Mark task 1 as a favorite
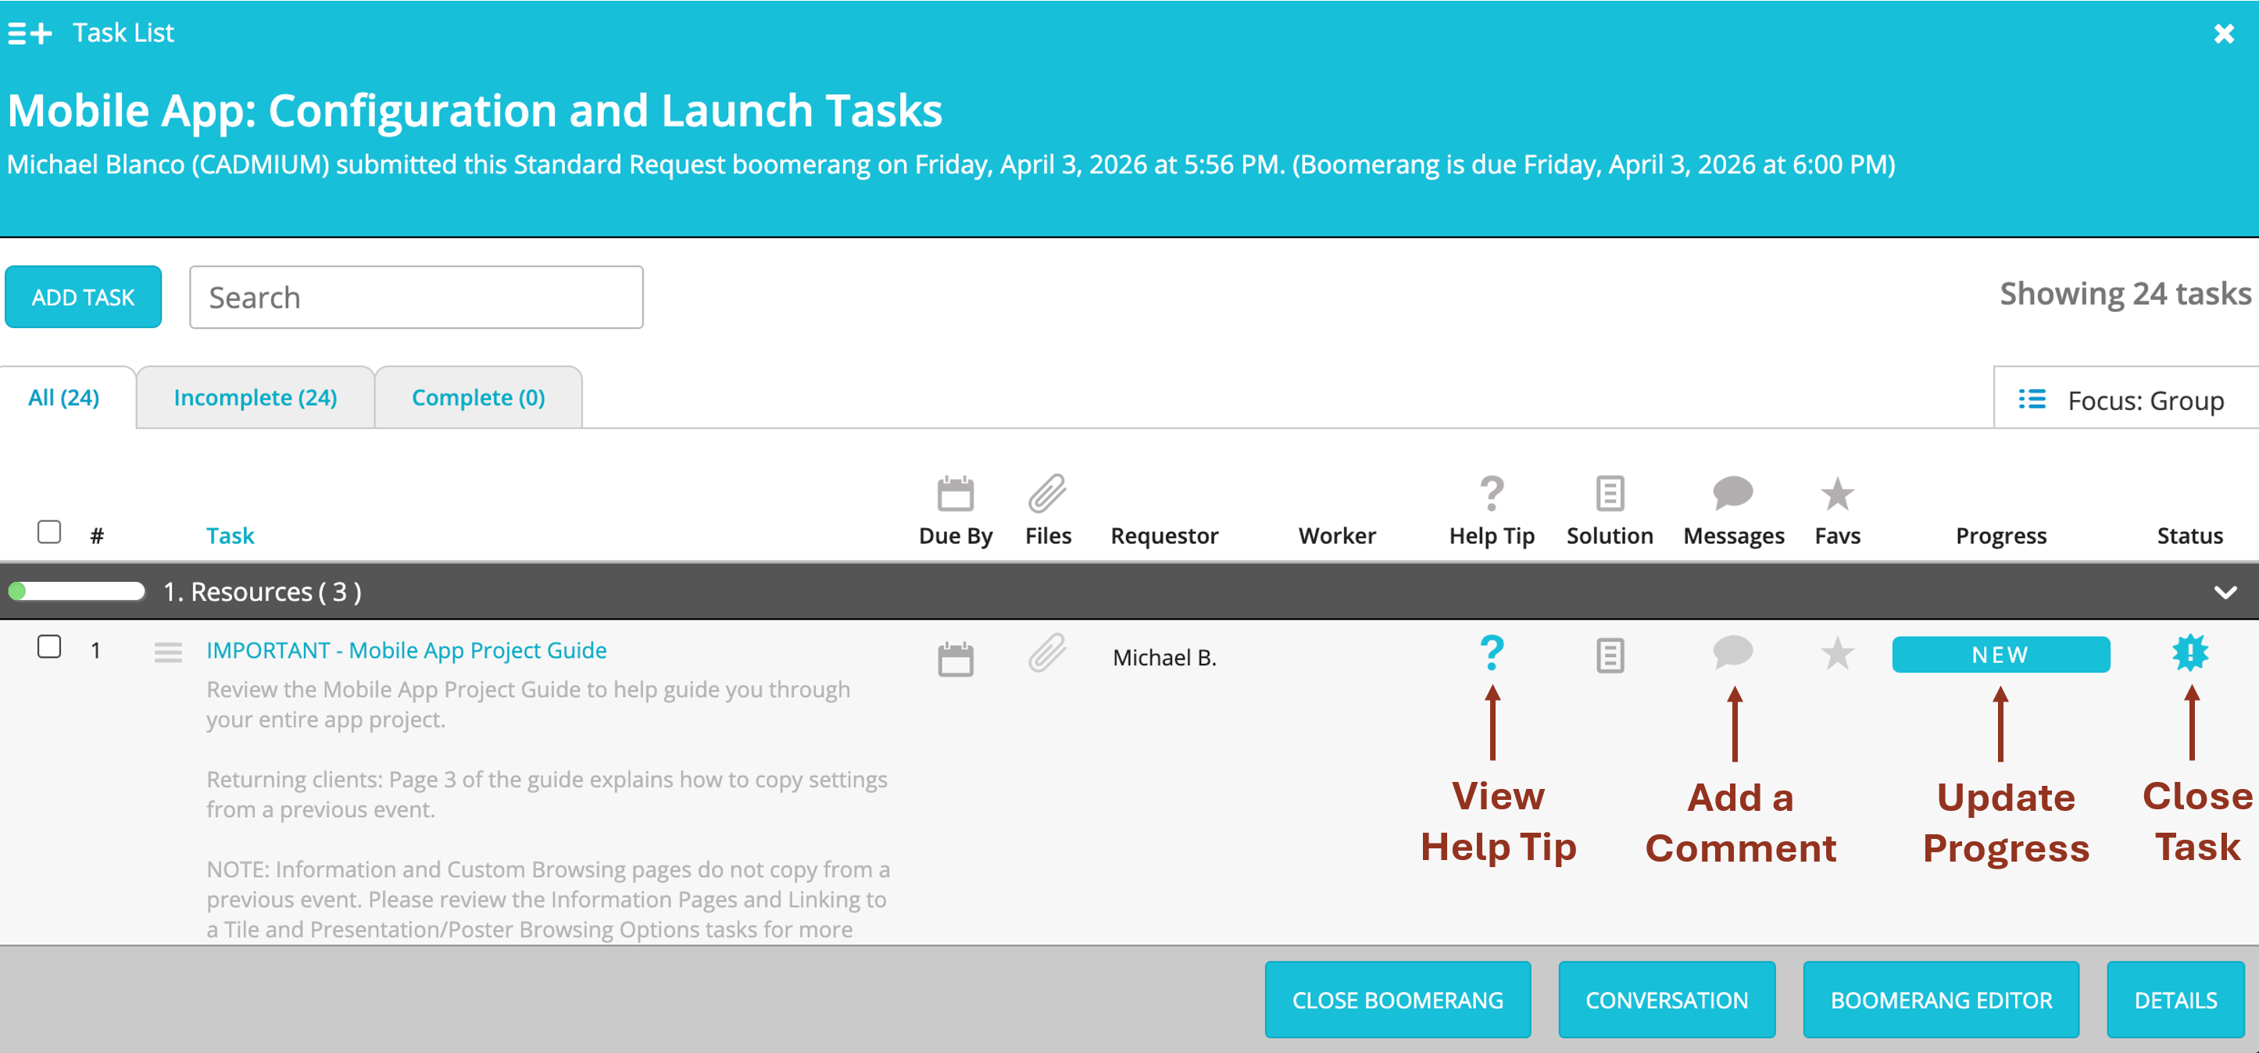The height and width of the screenshot is (1053, 2259). click(1838, 653)
